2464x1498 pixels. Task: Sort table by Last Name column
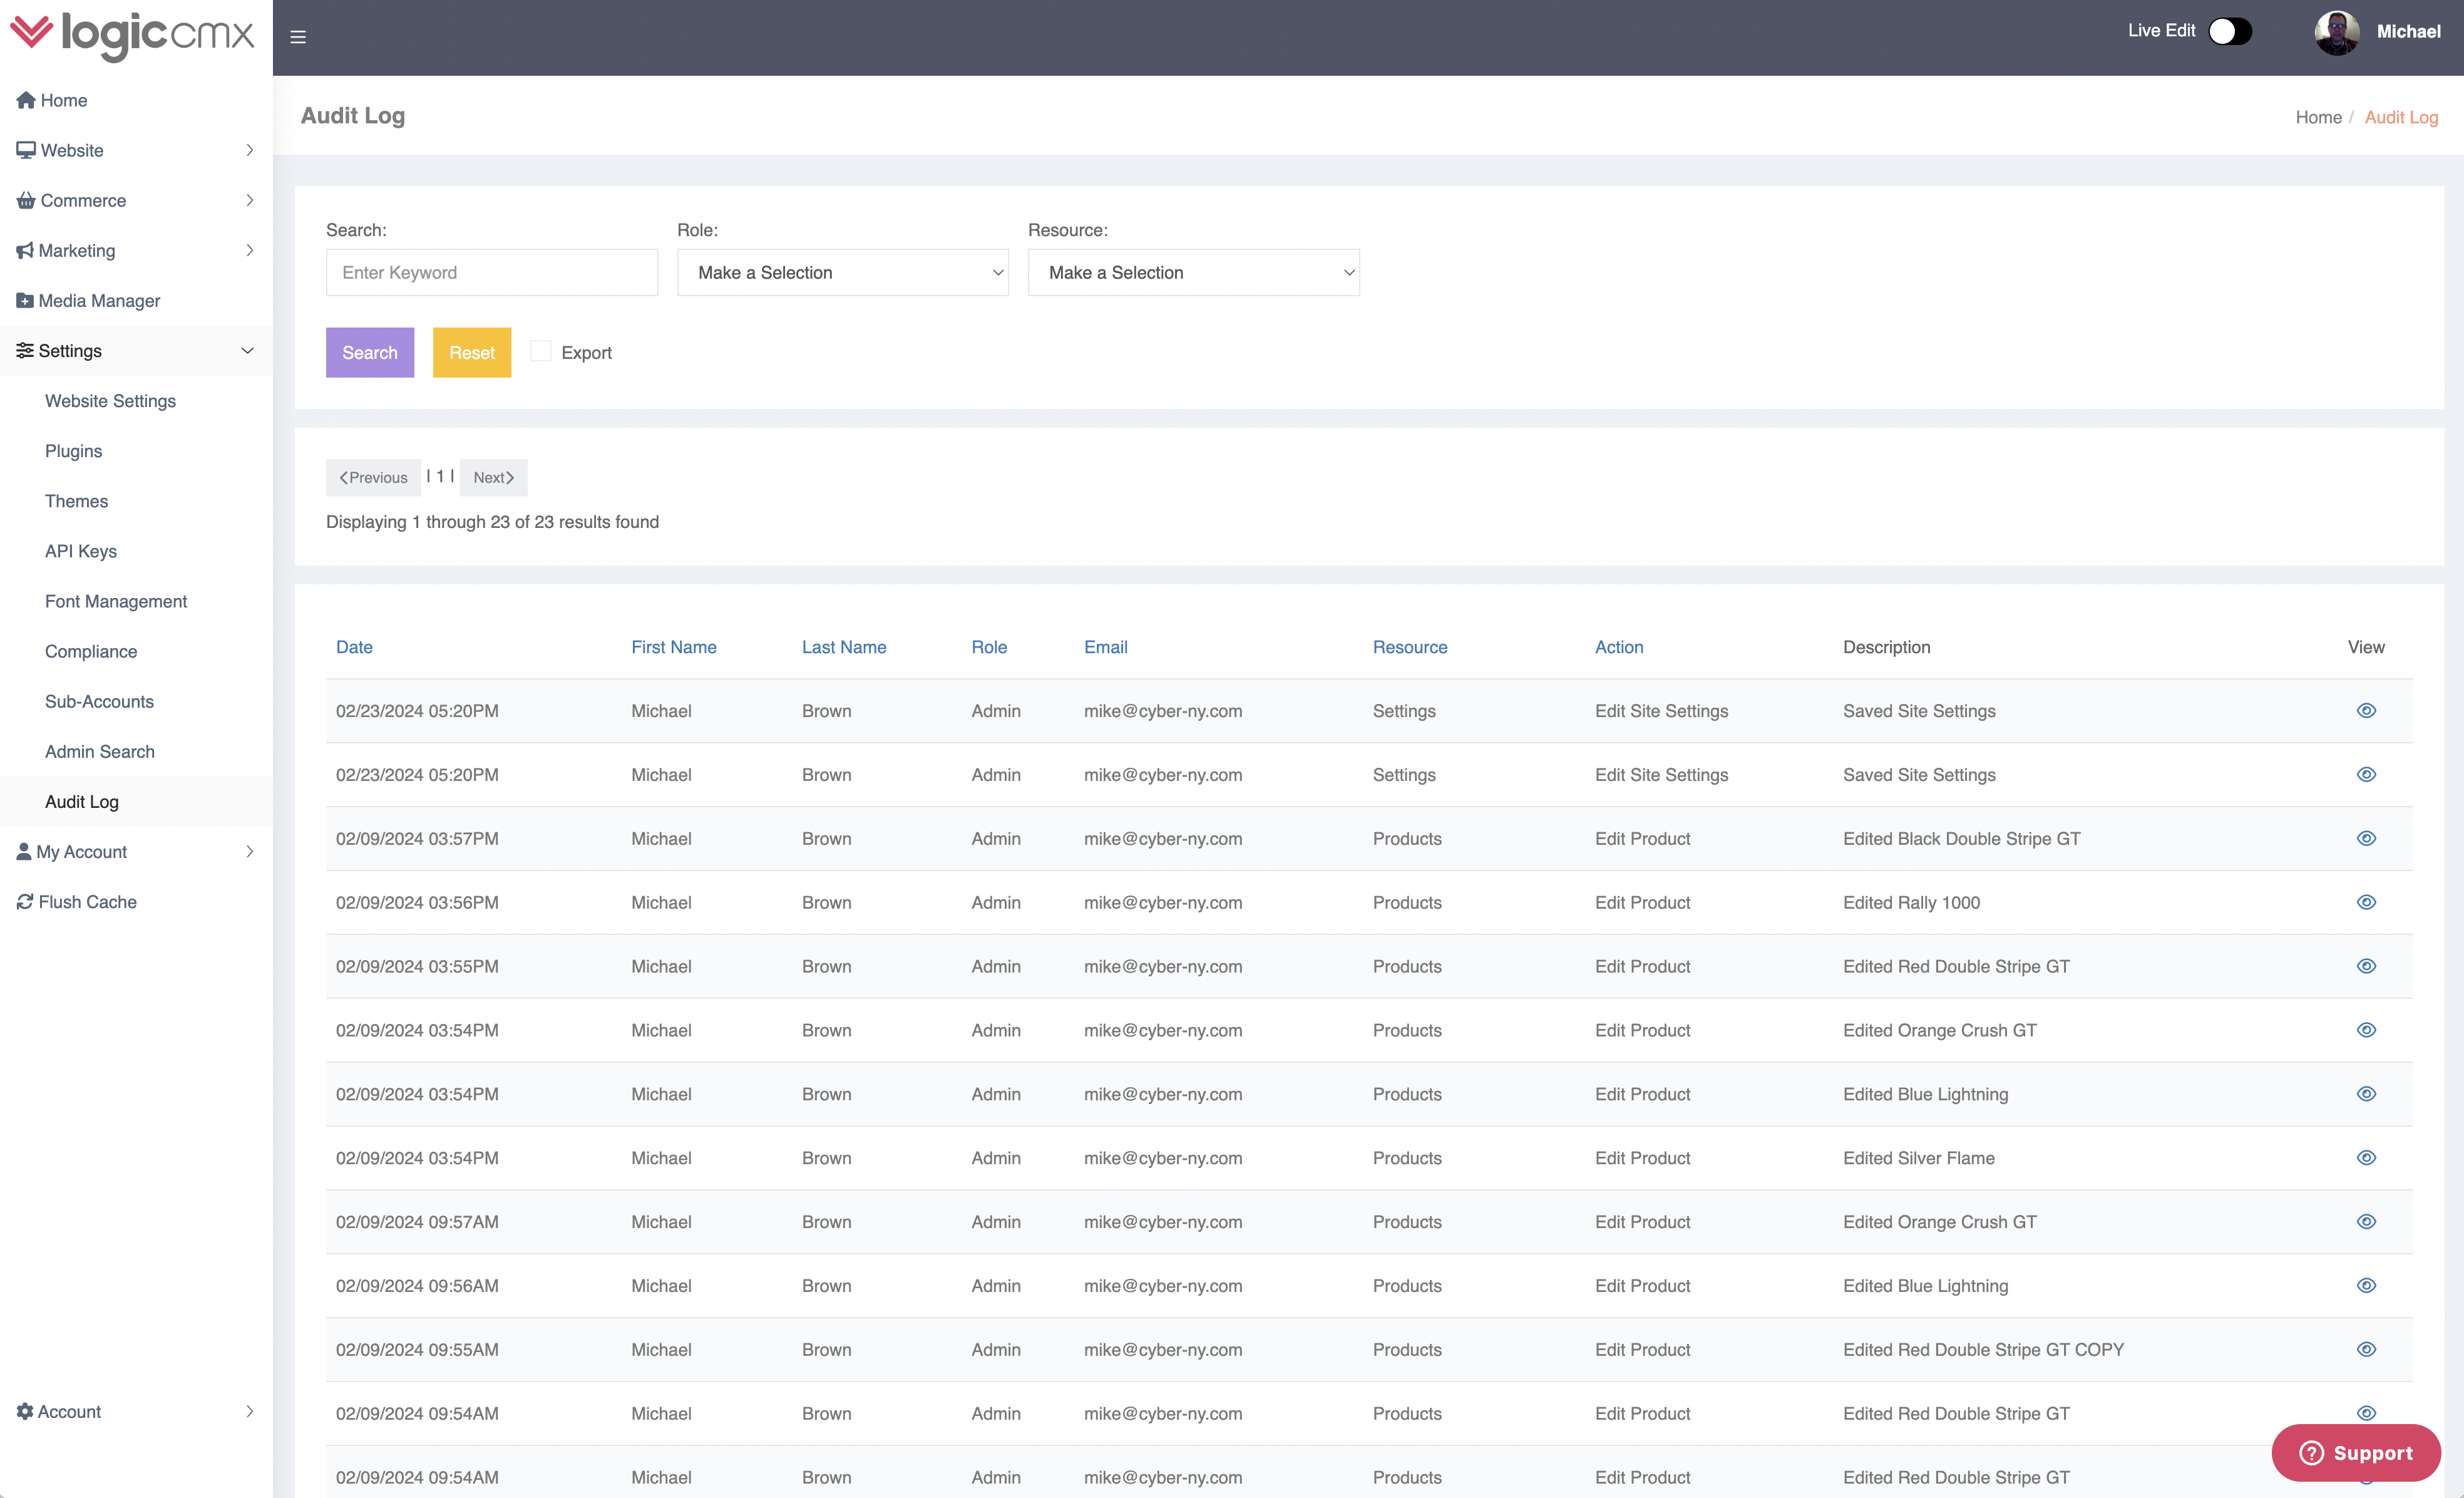(x=844, y=648)
